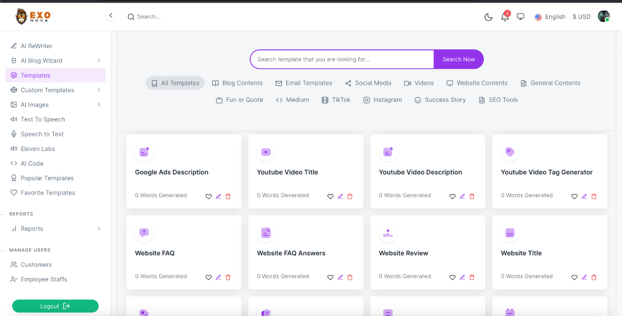The width and height of the screenshot is (622, 316).
Task: Switch to Email Templates category
Action: point(304,83)
